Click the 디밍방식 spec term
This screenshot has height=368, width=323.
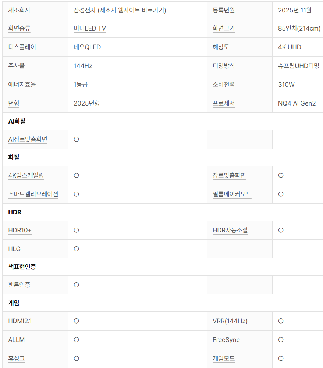coord(224,66)
